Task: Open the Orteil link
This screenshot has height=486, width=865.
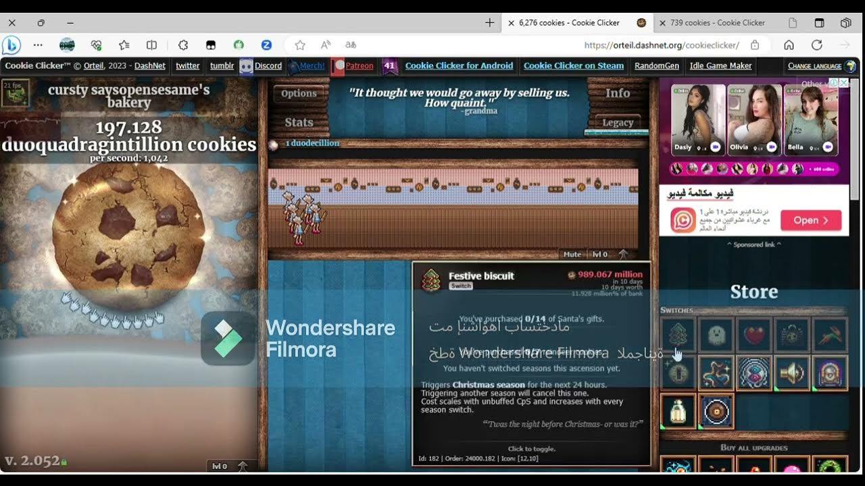Action: (93, 65)
